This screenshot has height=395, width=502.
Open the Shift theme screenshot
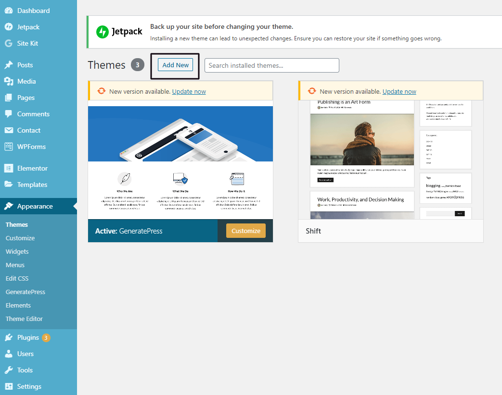(391, 160)
